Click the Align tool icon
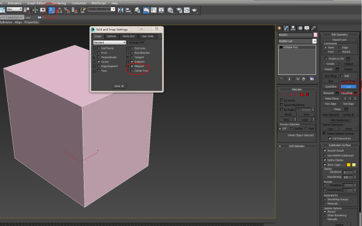 [x=129, y=10]
